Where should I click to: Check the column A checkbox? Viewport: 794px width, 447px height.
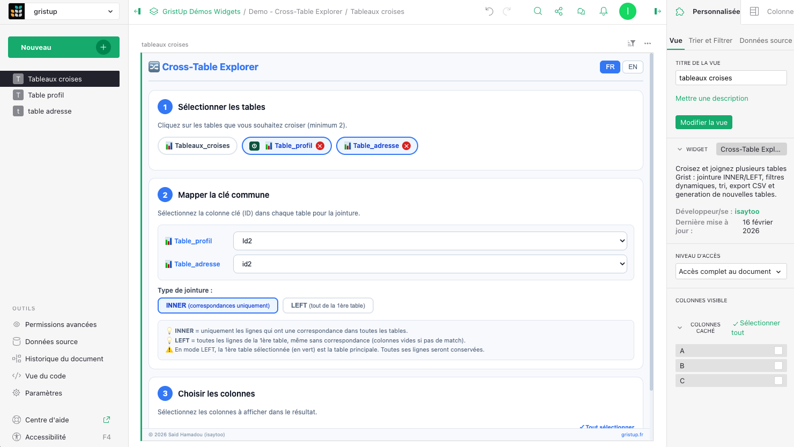coord(778,351)
